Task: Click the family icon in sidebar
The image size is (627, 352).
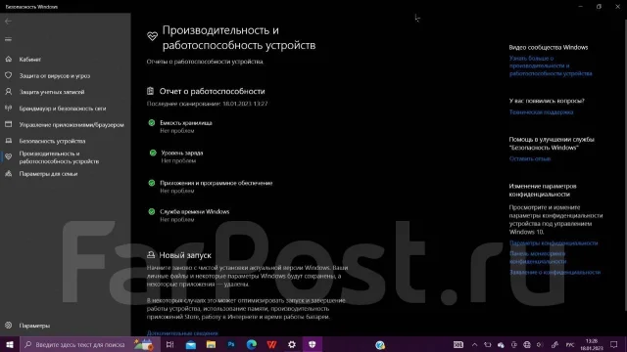Action: (9, 174)
